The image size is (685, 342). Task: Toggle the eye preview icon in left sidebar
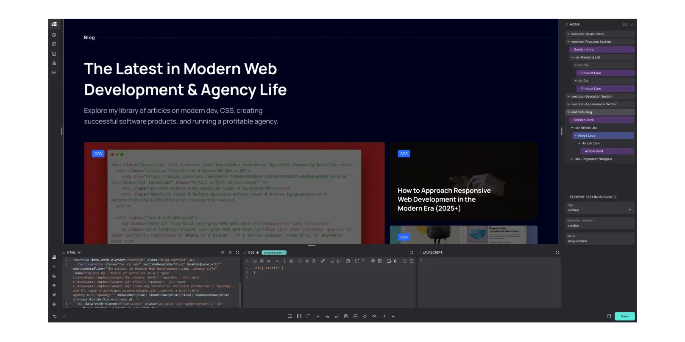54,286
